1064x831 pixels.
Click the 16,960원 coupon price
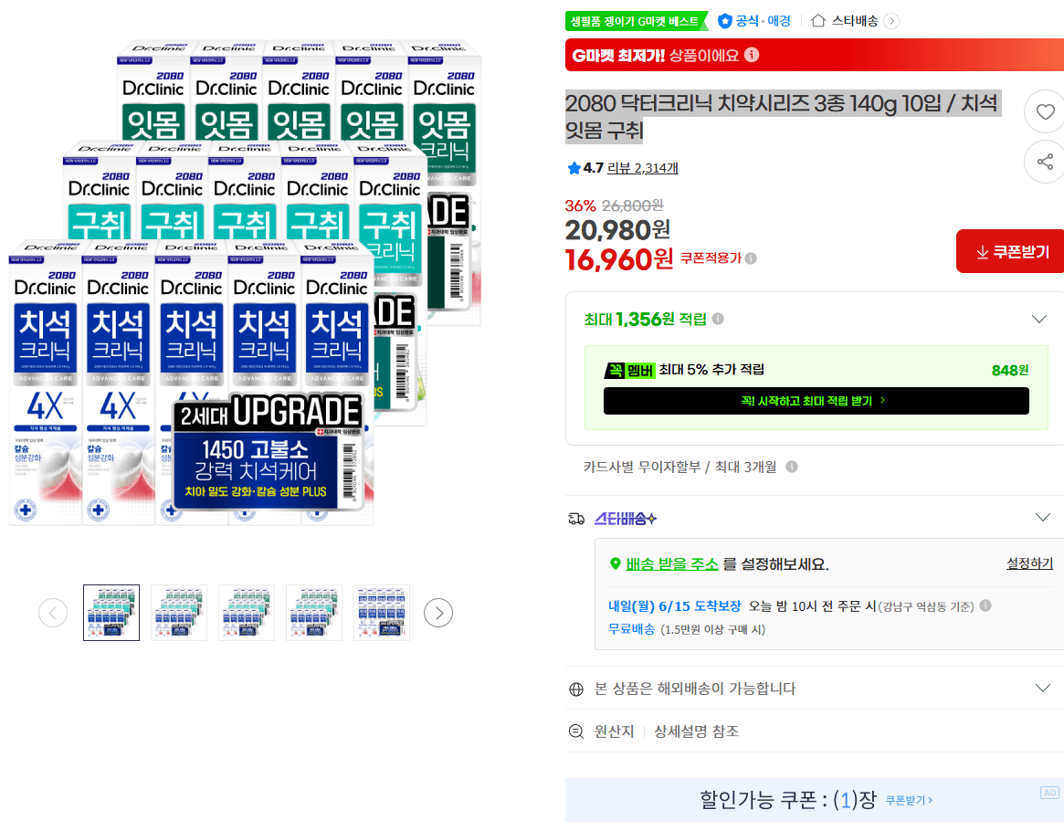[619, 260]
